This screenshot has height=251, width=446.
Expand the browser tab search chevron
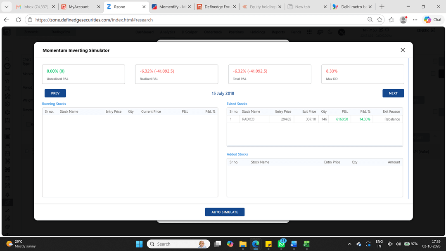click(6, 7)
